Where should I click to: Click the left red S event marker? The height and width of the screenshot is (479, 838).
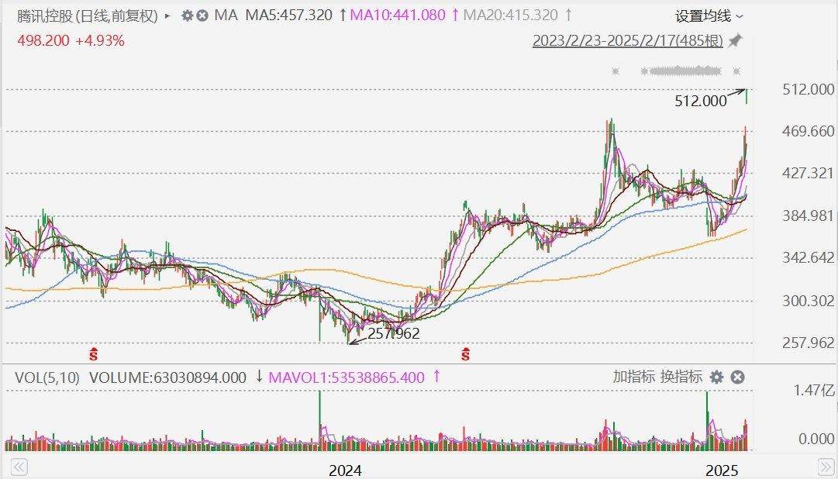tap(94, 355)
